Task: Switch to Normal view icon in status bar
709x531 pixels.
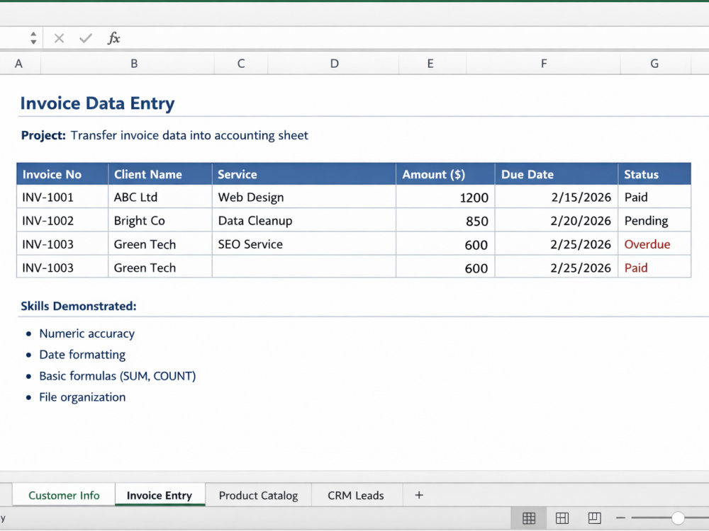Action: pyautogui.click(x=529, y=518)
